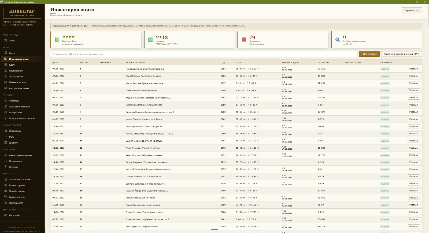The height and width of the screenshot is (233, 429).
Task: Click the С отбелязана проверка card
Action: click(x=376, y=40)
